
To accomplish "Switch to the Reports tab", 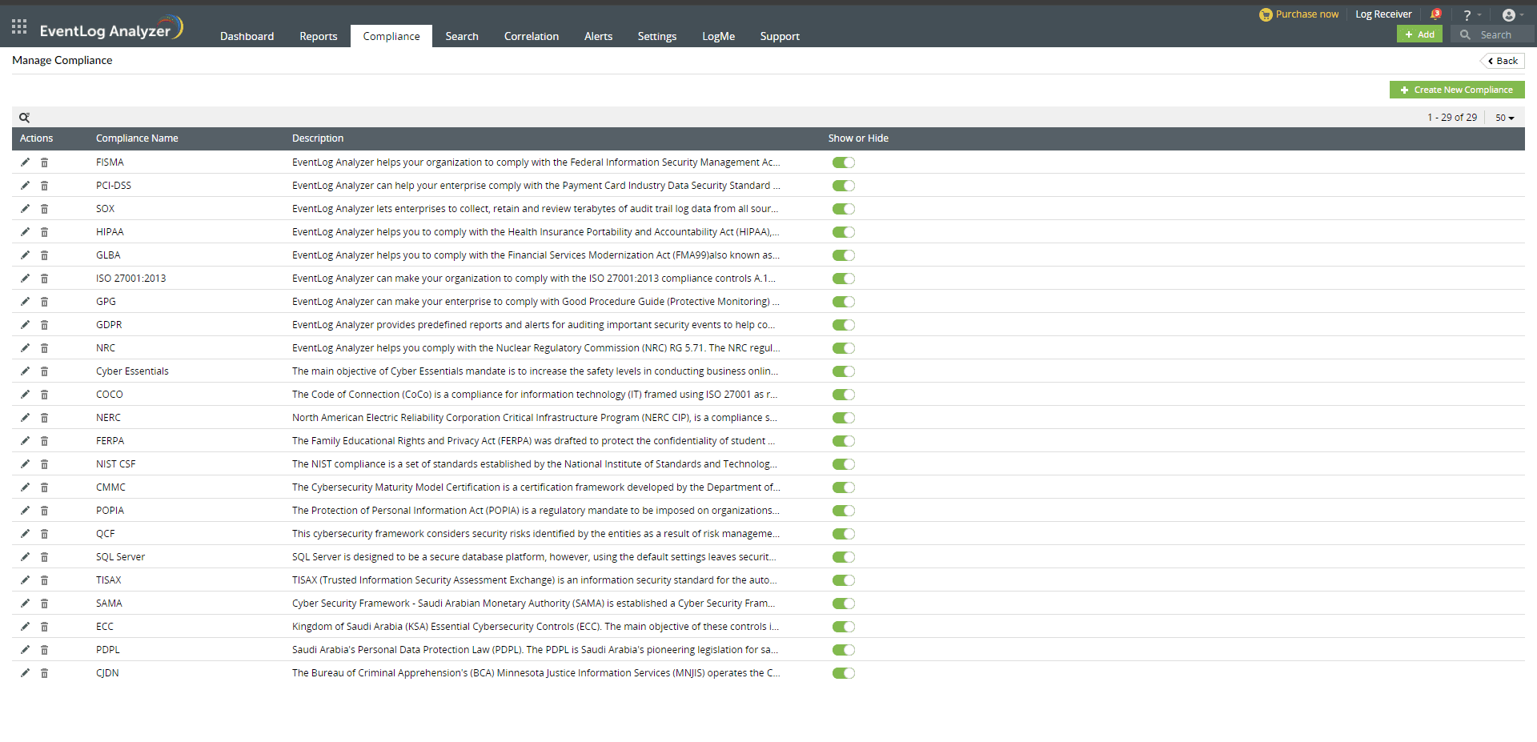I will point(319,36).
